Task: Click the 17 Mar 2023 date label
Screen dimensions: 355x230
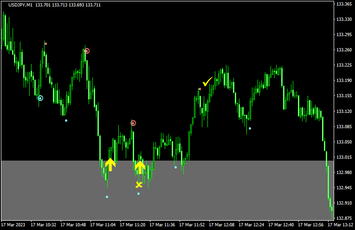Action: (x=14, y=225)
